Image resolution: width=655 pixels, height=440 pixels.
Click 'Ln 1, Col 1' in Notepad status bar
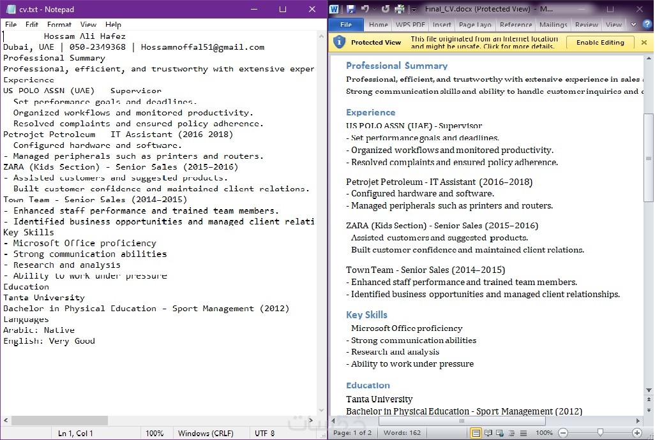point(75,433)
